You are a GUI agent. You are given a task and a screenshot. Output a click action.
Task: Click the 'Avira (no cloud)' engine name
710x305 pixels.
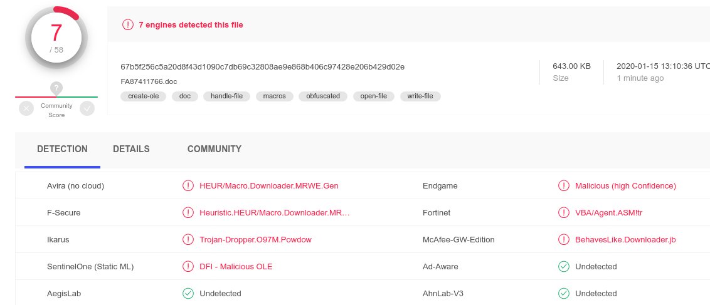click(x=76, y=186)
